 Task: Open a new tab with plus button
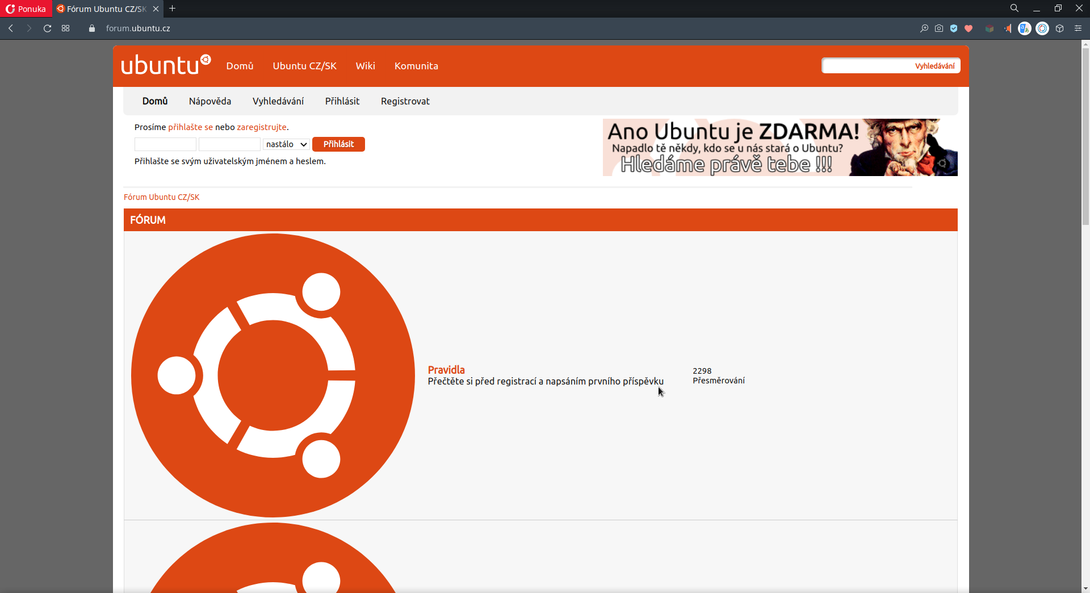click(x=173, y=9)
